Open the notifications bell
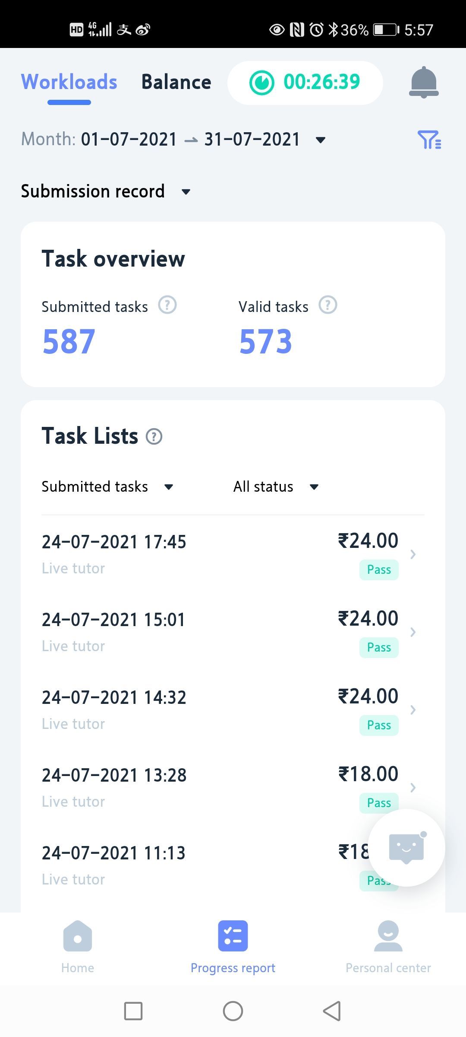The height and width of the screenshot is (1037, 466). click(423, 82)
